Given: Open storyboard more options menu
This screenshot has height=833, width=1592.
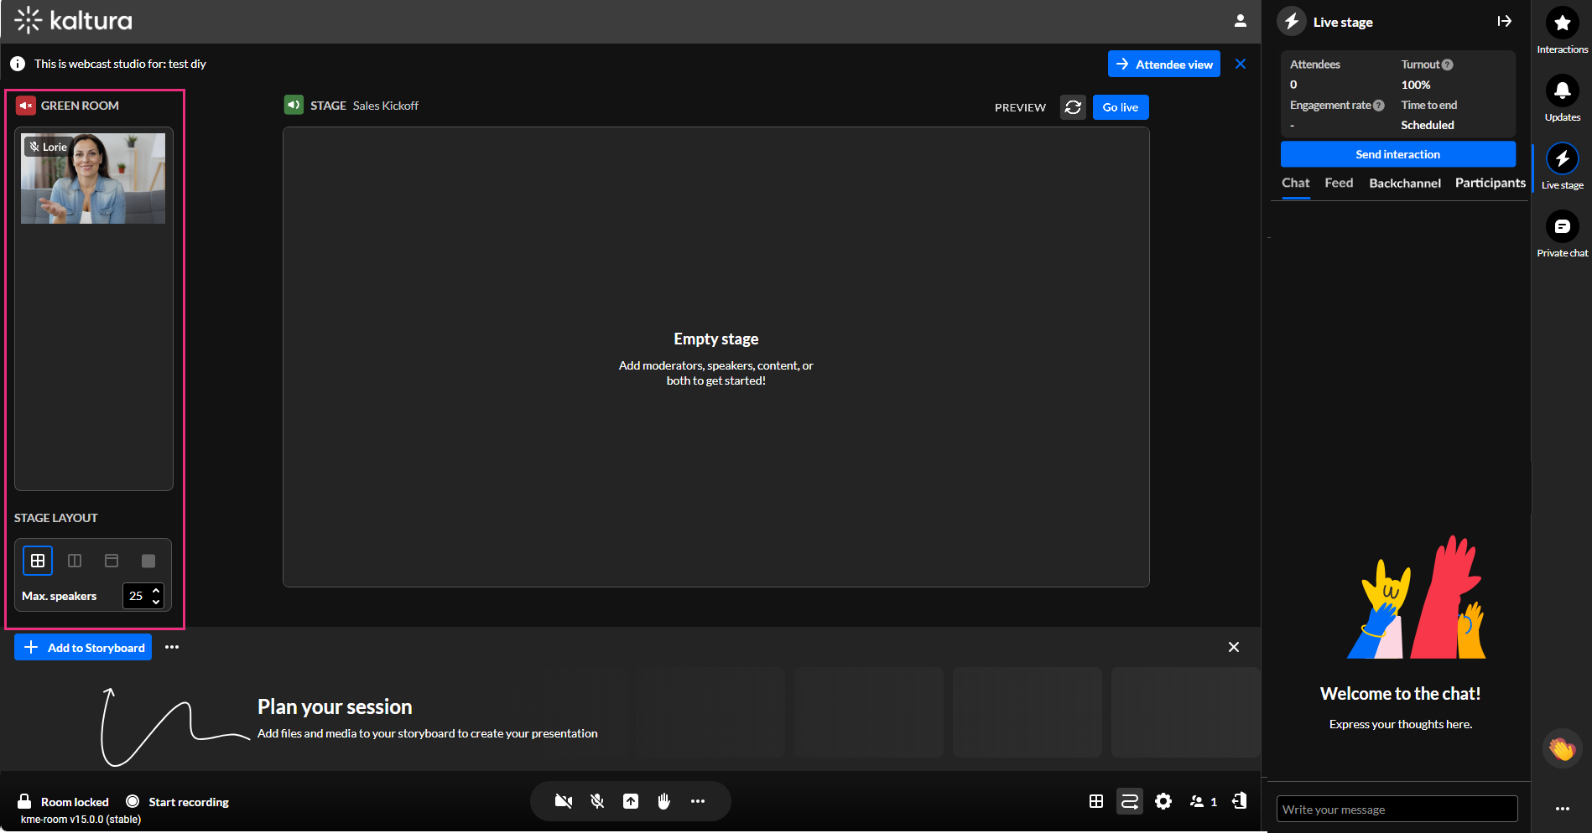Looking at the screenshot, I should (x=172, y=647).
